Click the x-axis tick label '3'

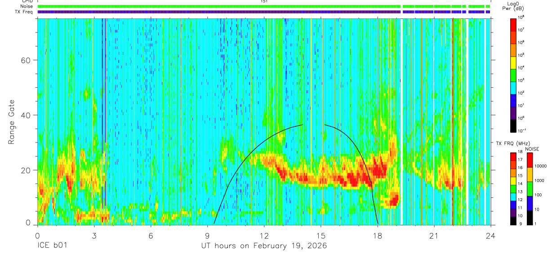[94, 235]
